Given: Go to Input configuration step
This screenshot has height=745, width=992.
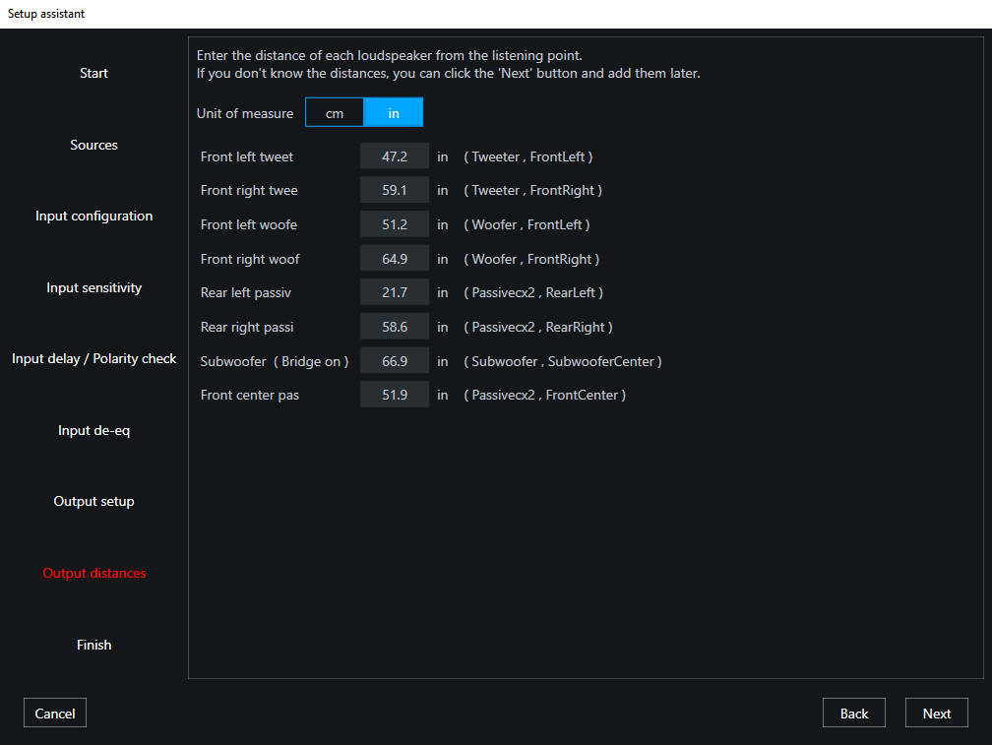Looking at the screenshot, I should pos(93,216).
